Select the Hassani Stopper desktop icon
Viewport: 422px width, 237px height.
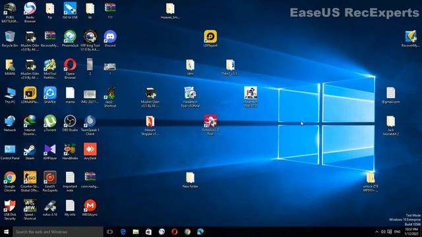pyautogui.click(x=150, y=125)
